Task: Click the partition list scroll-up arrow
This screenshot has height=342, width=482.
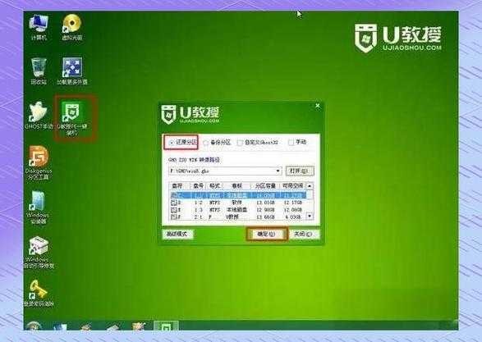Action: 310,185
